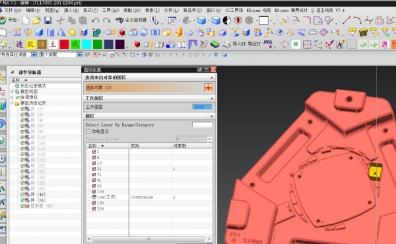This screenshot has width=396, height=244.
Task: Select the cone primitive tool
Action: pos(61,32)
